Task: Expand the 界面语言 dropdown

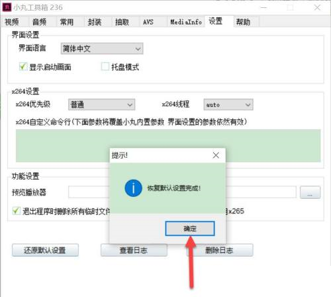Action: [102, 48]
